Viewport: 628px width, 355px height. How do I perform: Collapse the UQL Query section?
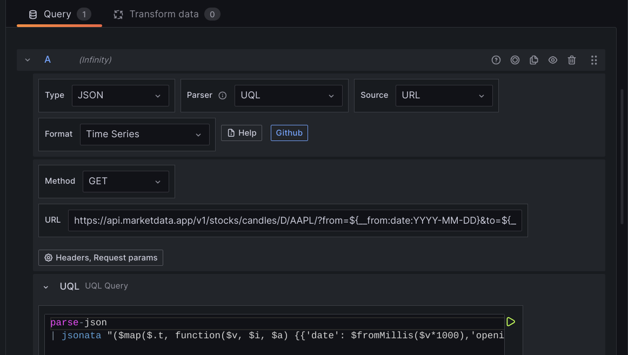45,286
